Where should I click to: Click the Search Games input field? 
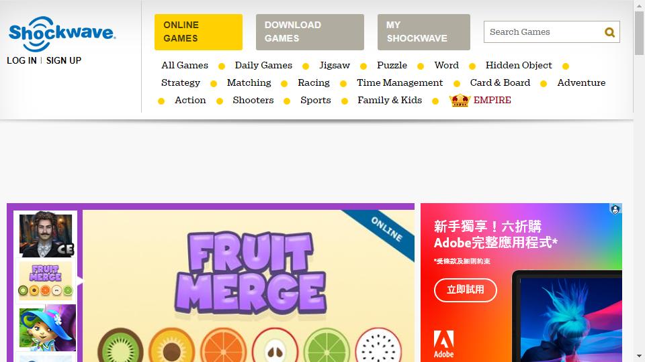(x=543, y=32)
